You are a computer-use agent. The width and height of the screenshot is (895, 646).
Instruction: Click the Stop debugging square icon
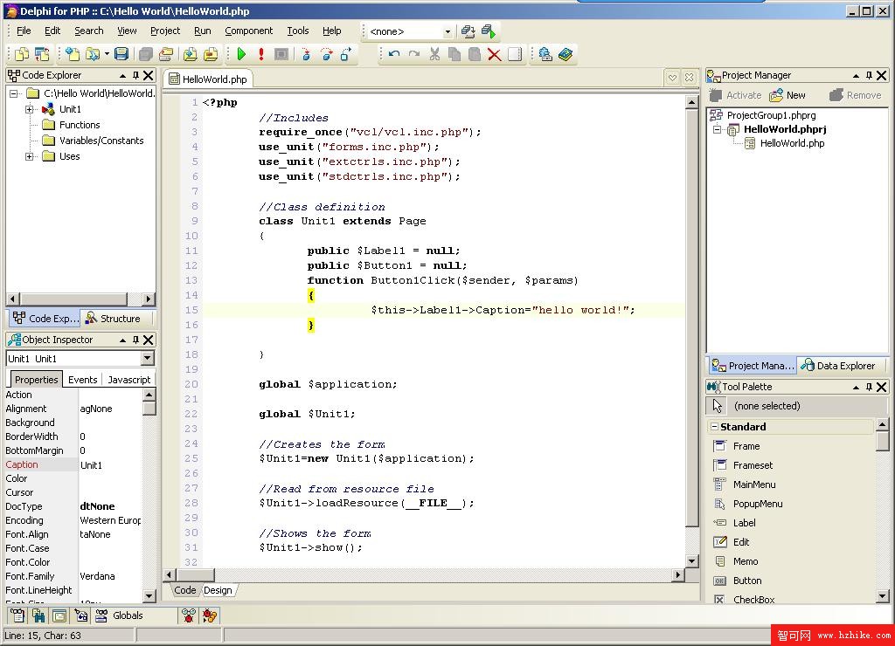(x=281, y=54)
